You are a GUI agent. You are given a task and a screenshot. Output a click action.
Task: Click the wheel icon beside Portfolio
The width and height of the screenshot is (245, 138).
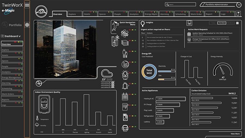pos(27,25)
